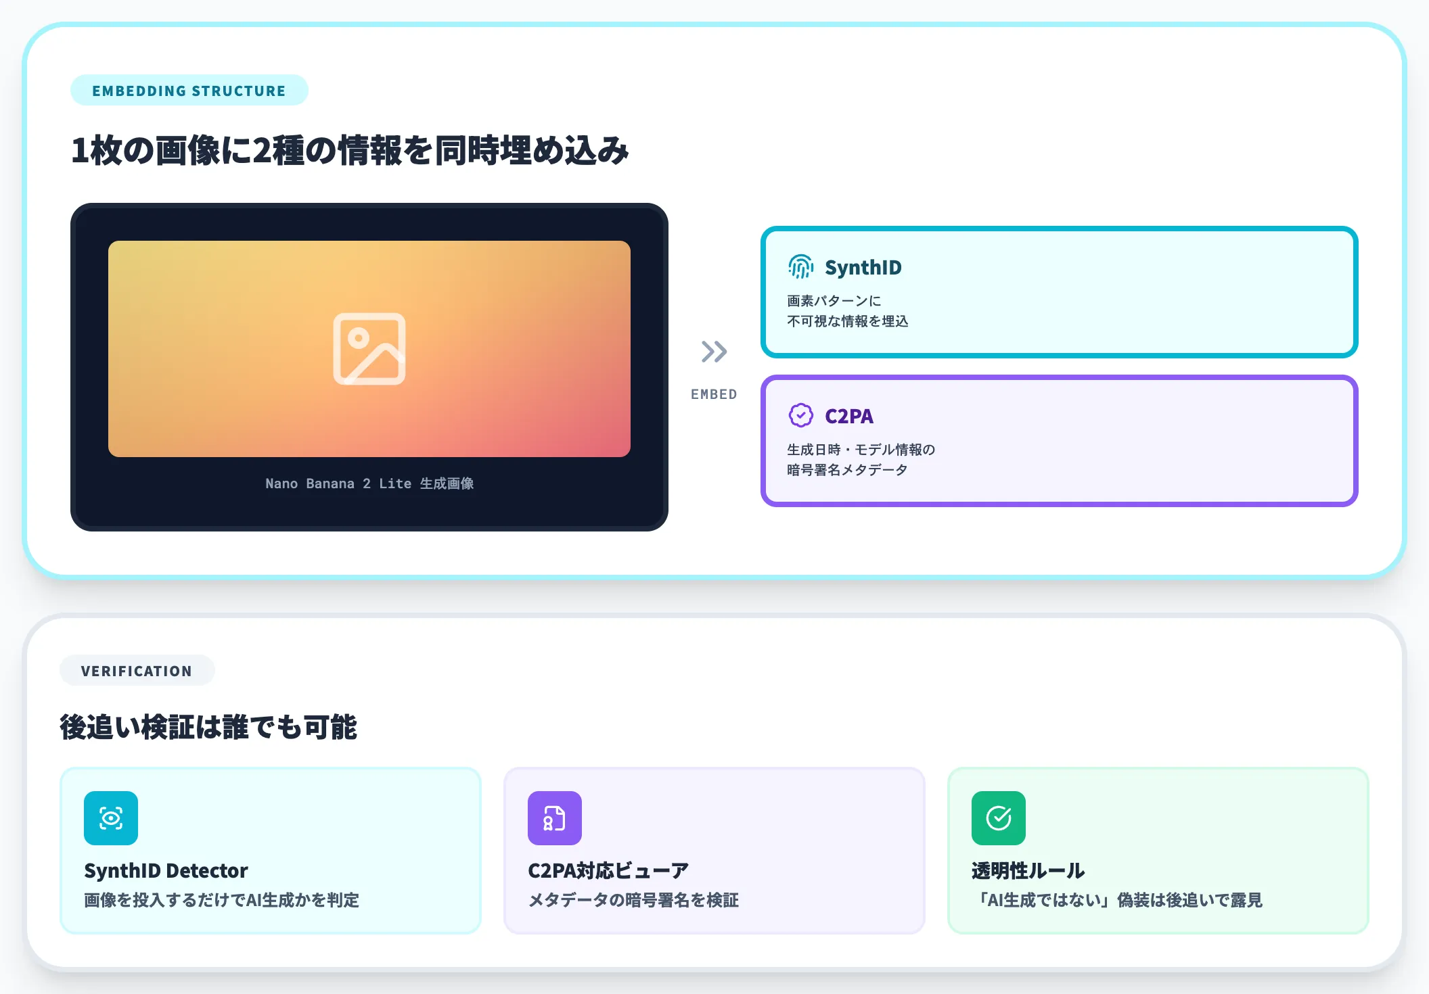Open the 透明性ルール card

coord(1158,851)
